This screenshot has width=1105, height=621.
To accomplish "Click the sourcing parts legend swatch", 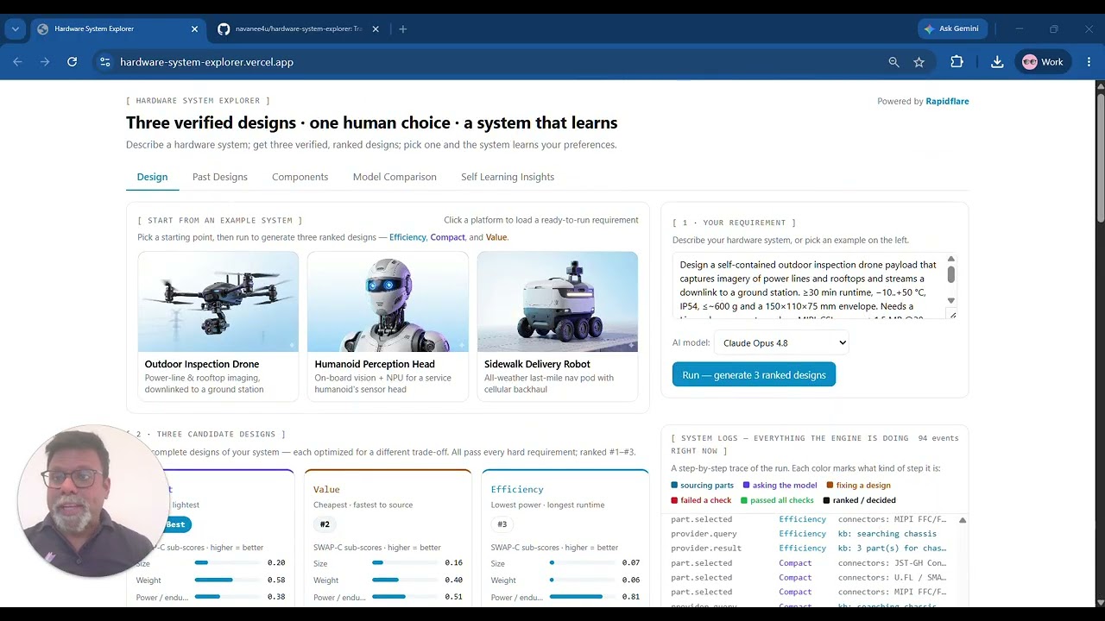I will pyautogui.click(x=674, y=486).
